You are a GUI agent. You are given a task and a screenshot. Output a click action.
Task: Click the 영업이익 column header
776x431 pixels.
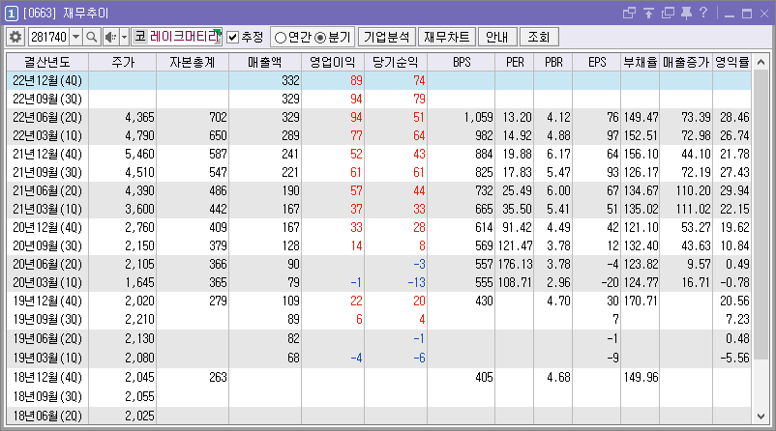point(333,62)
